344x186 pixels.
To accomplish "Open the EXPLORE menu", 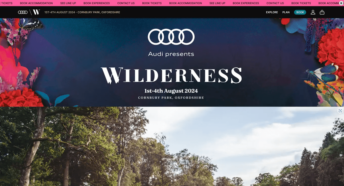I will click(272, 12).
